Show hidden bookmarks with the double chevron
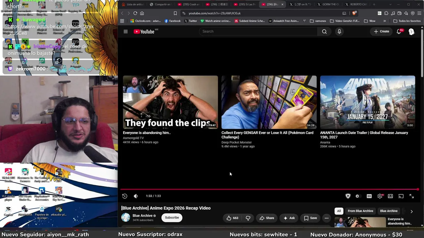The height and width of the screenshot is (238, 424). pos(385,21)
